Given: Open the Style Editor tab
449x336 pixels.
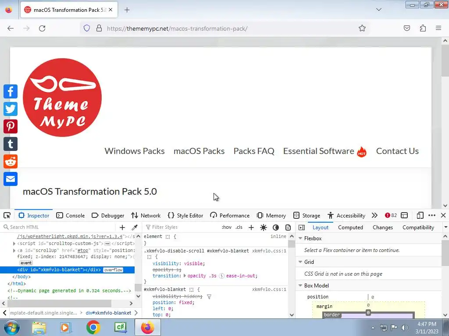Looking at the screenshot, I should (185, 215).
